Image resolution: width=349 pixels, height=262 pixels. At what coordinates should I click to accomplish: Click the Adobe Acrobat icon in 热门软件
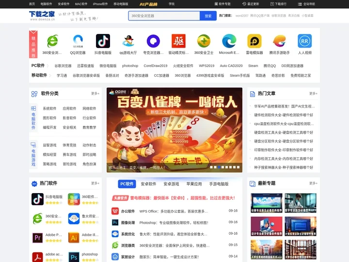37,257
